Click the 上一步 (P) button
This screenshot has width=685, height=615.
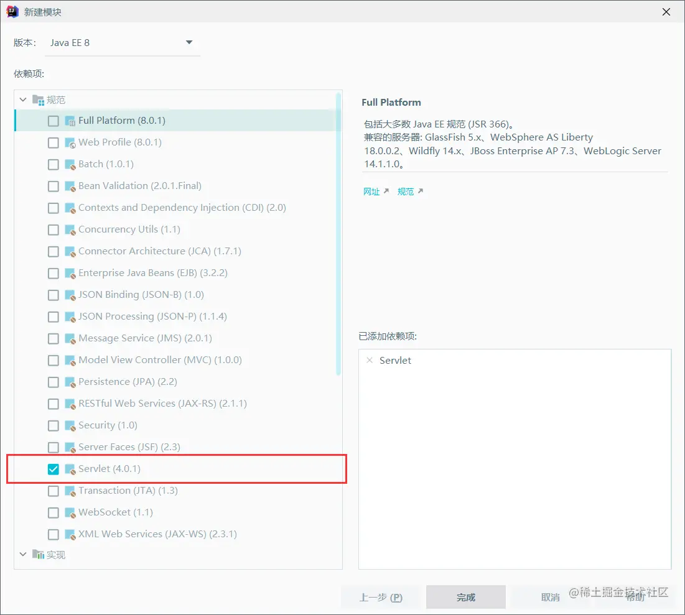(381, 597)
